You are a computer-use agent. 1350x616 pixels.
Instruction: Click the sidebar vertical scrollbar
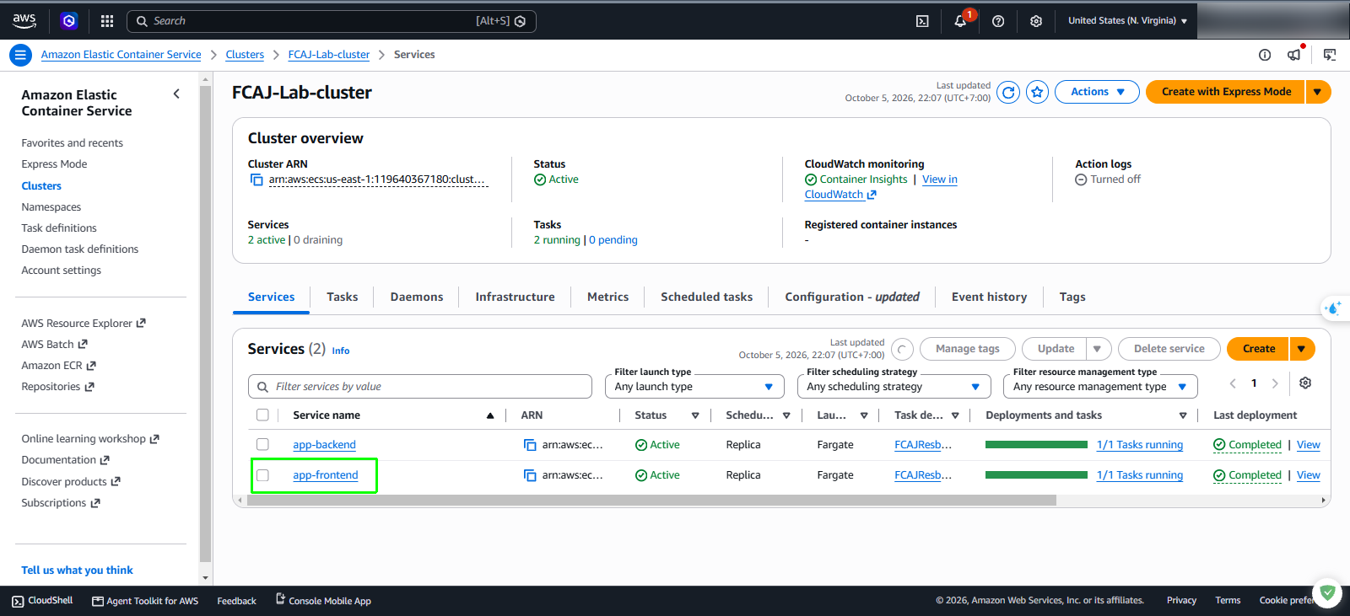click(206, 324)
